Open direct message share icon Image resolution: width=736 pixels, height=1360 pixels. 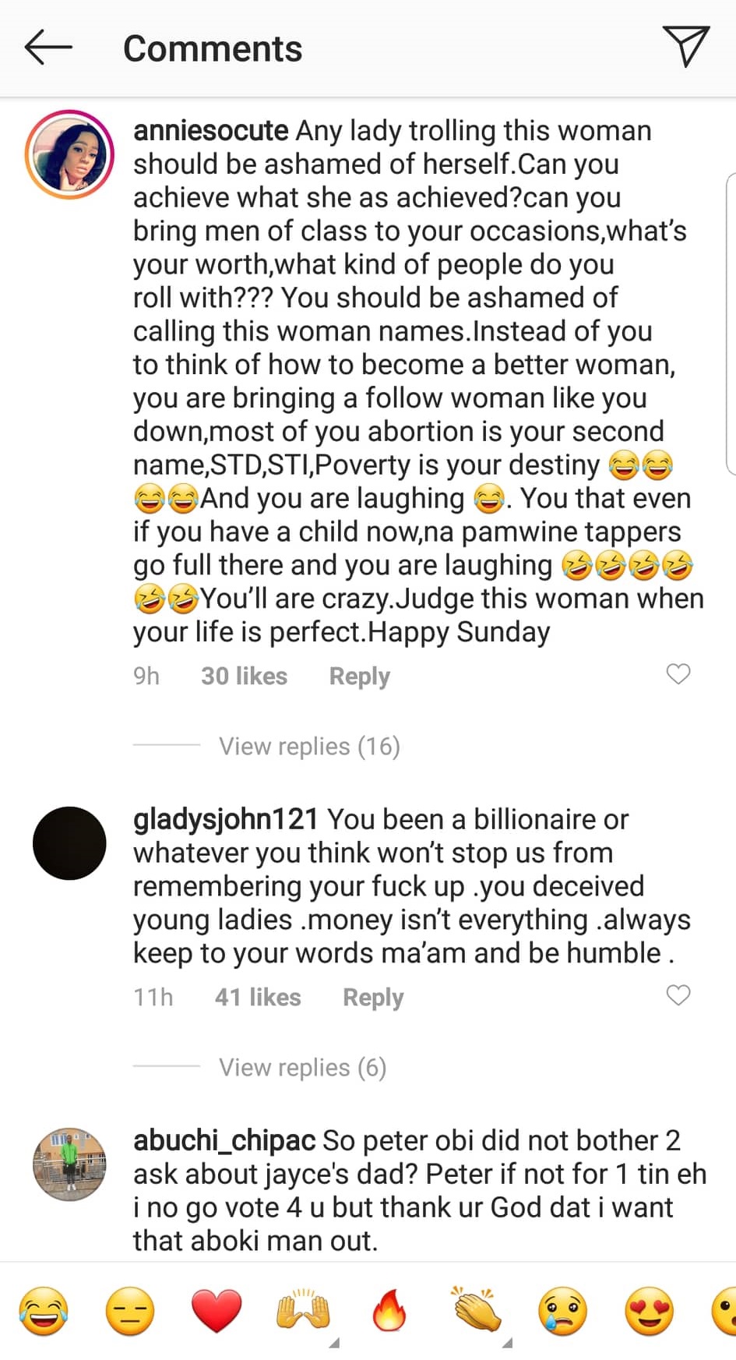point(685,46)
